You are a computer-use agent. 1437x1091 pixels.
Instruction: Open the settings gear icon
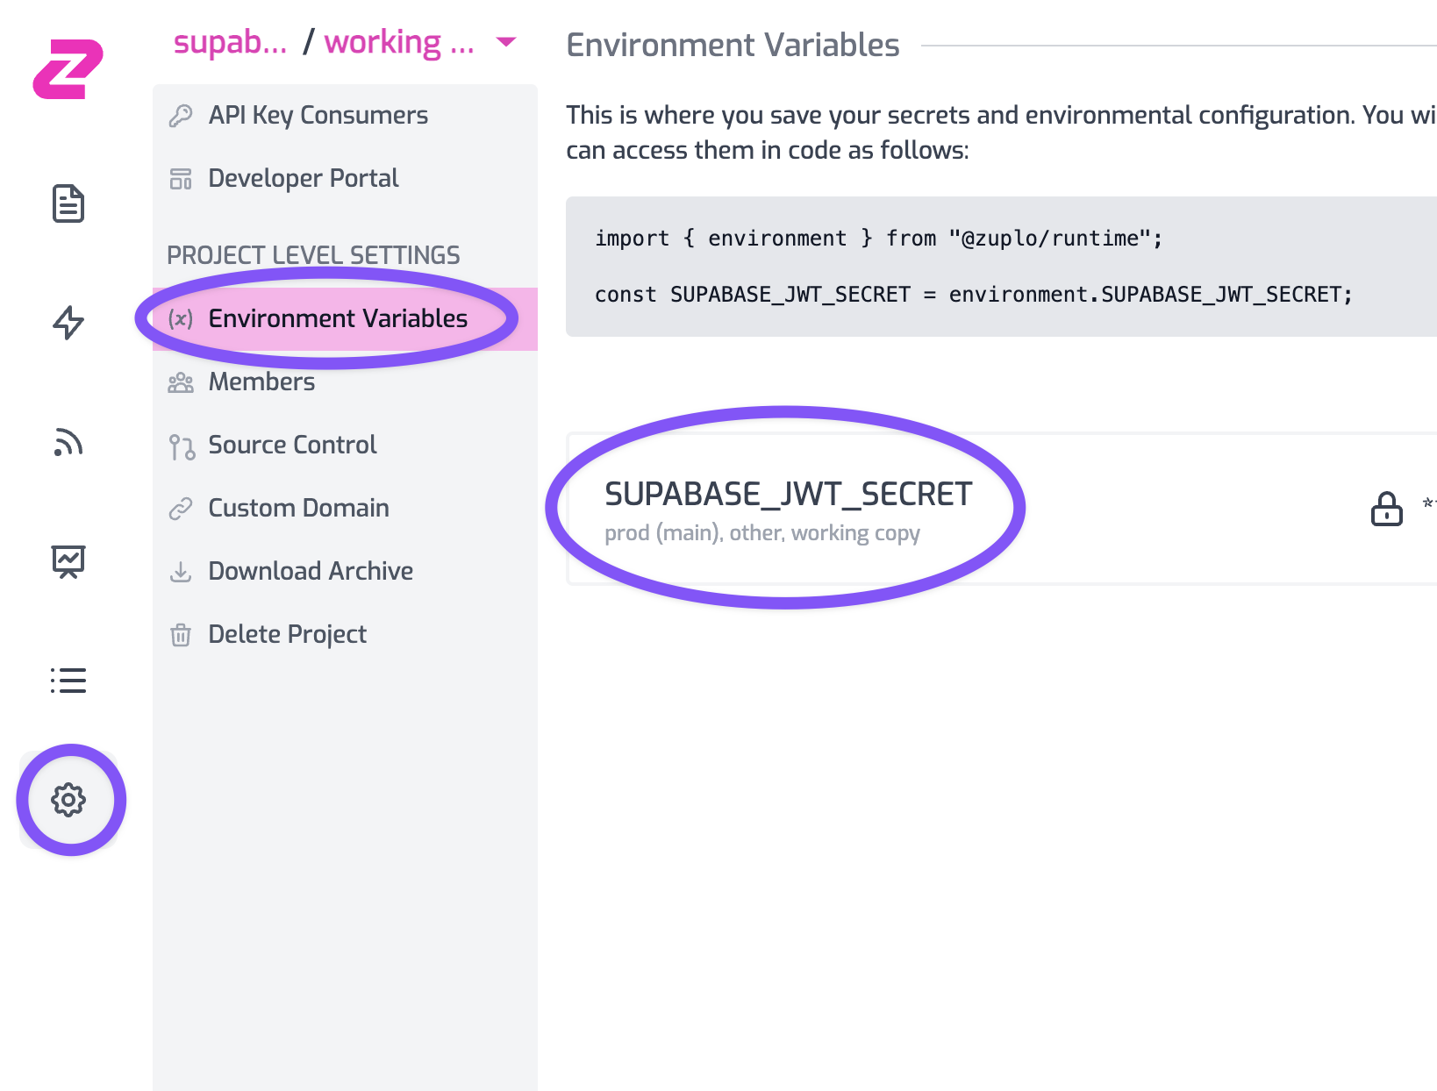coord(68,800)
